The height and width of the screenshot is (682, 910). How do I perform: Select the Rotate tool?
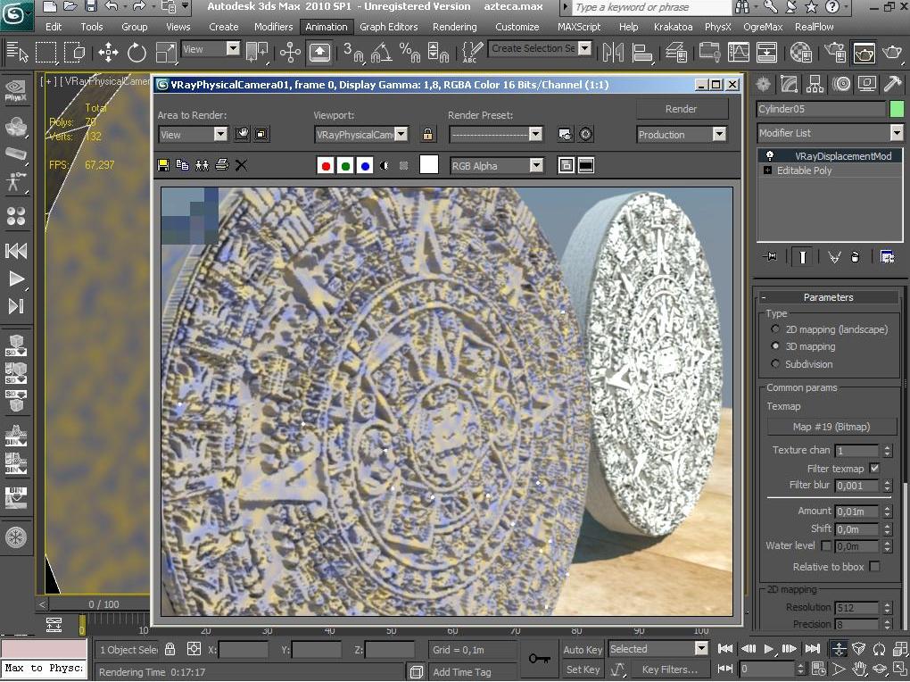tap(137, 53)
